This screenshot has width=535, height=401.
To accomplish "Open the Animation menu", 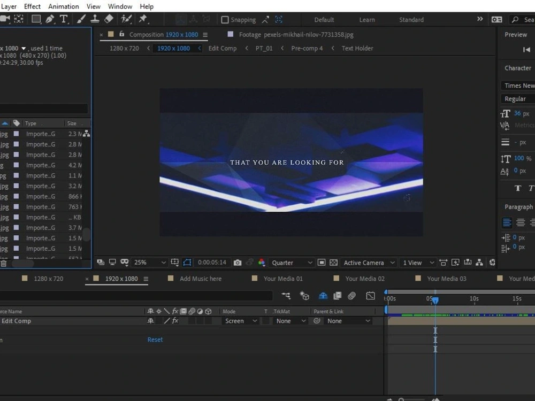I will click(x=64, y=6).
